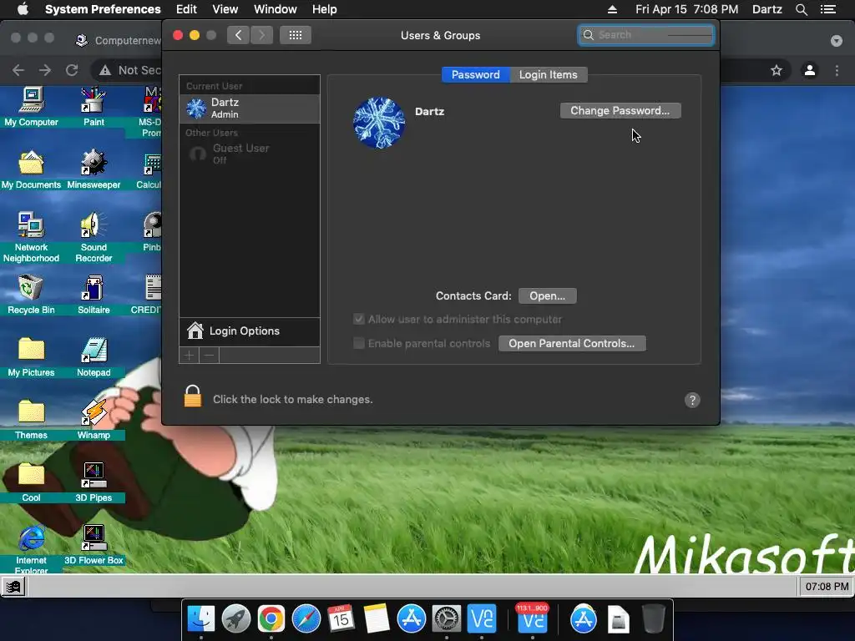
Task: Open the System Preferences app menu
Action: coord(103,9)
